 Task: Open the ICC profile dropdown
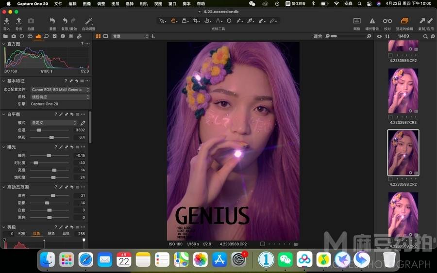(x=60, y=90)
